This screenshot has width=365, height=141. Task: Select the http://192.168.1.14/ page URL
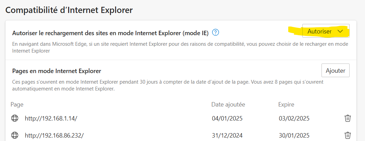pos(51,118)
